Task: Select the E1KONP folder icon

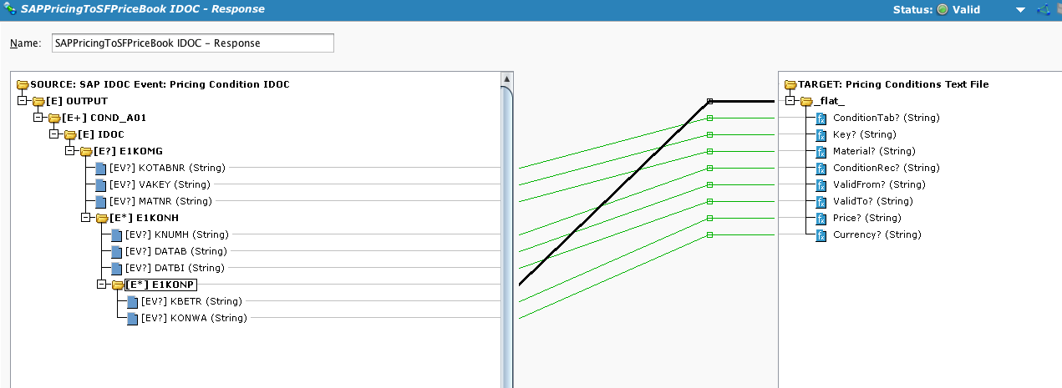Action: pyautogui.click(x=118, y=285)
